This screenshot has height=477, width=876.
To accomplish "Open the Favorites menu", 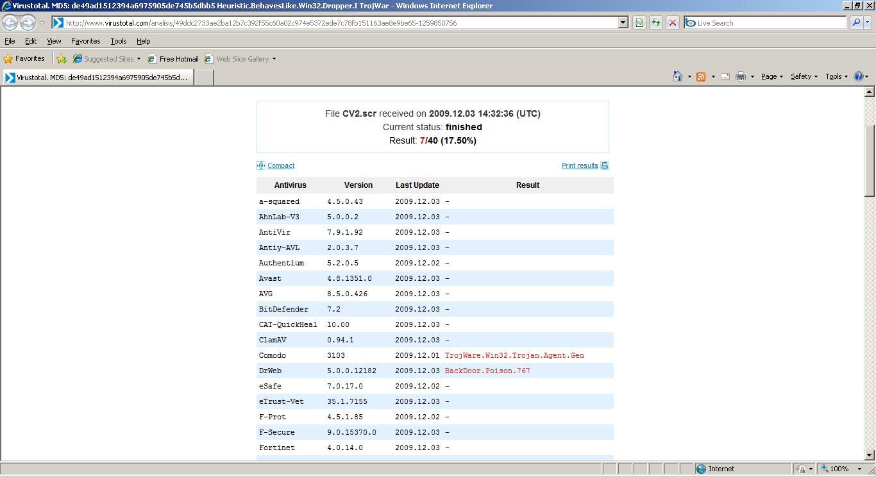I will (85, 41).
